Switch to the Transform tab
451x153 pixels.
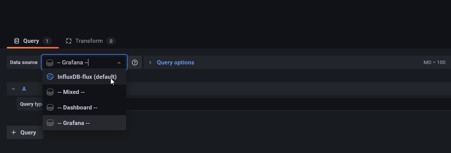coord(91,41)
